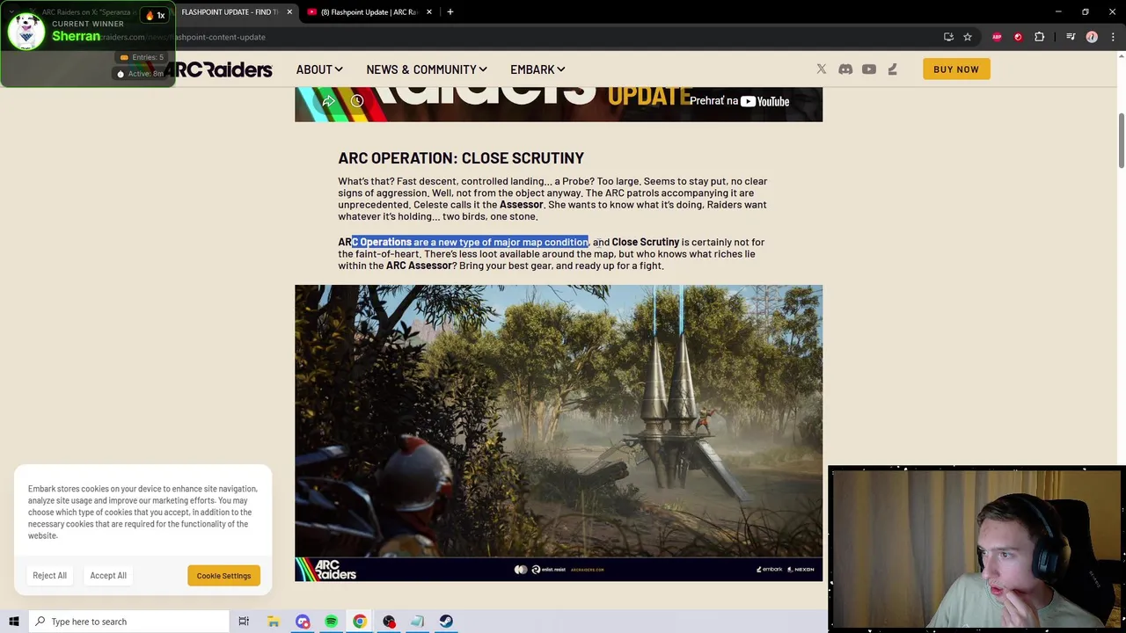Viewport: 1126px width, 633px height.
Task: Click the streamer webcam overlay
Action: (976, 549)
